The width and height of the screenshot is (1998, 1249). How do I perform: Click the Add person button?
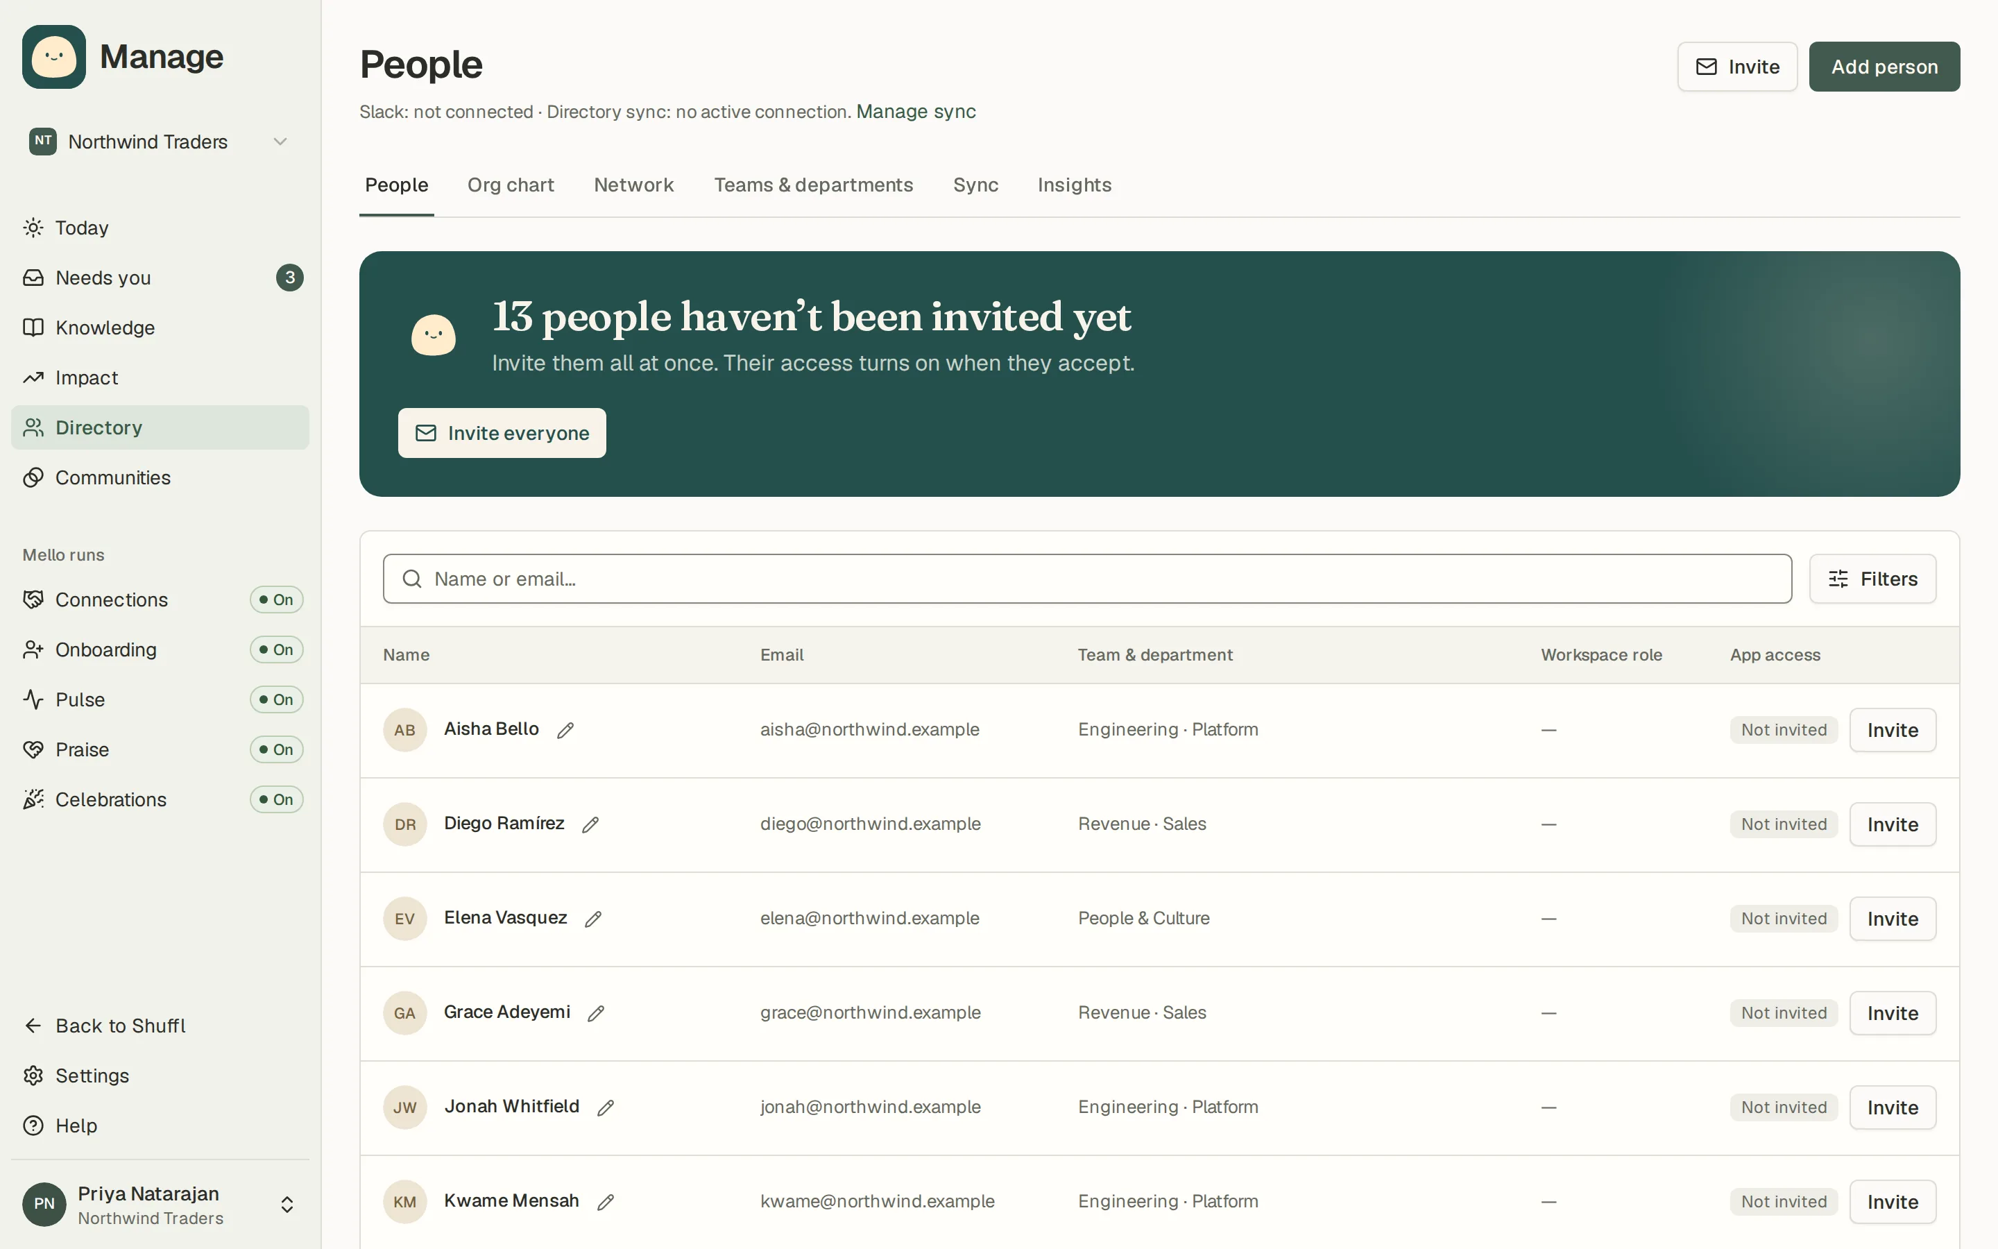click(x=1884, y=67)
